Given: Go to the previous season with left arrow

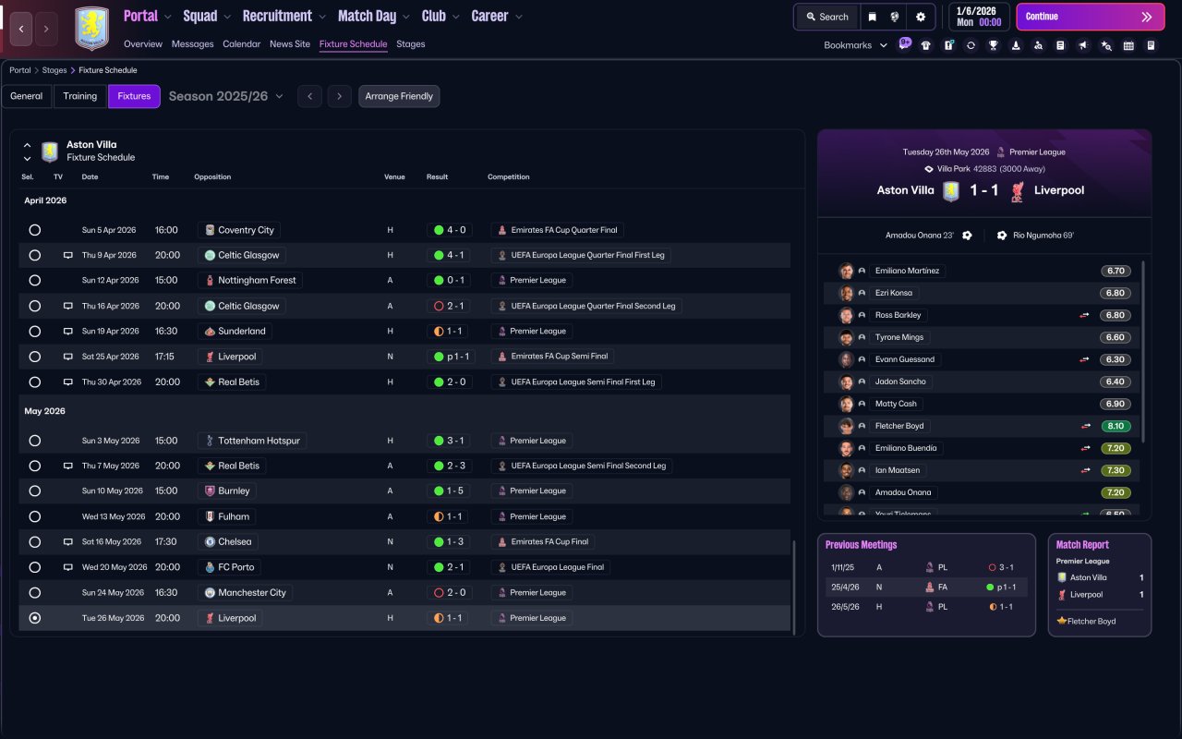Looking at the screenshot, I should point(309,96).
